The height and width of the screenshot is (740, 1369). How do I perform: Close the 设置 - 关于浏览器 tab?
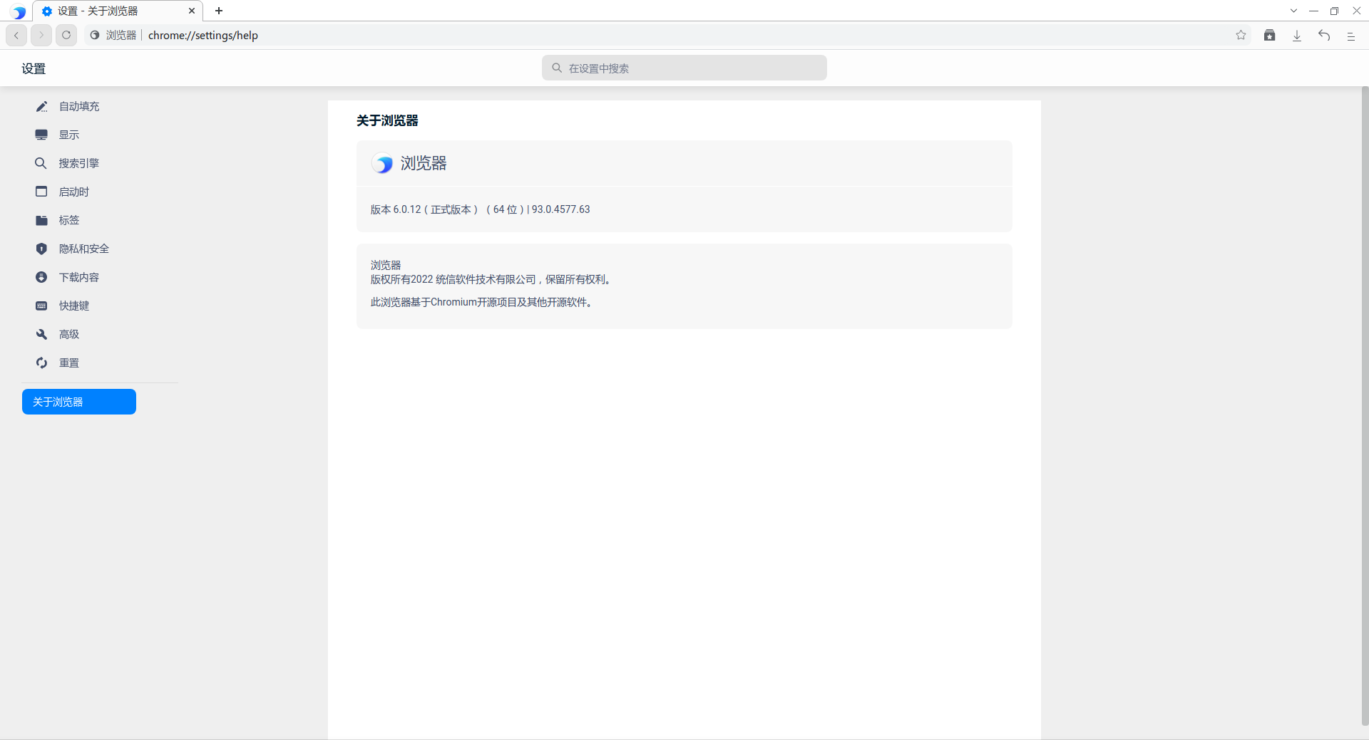(x=192, y=11)
